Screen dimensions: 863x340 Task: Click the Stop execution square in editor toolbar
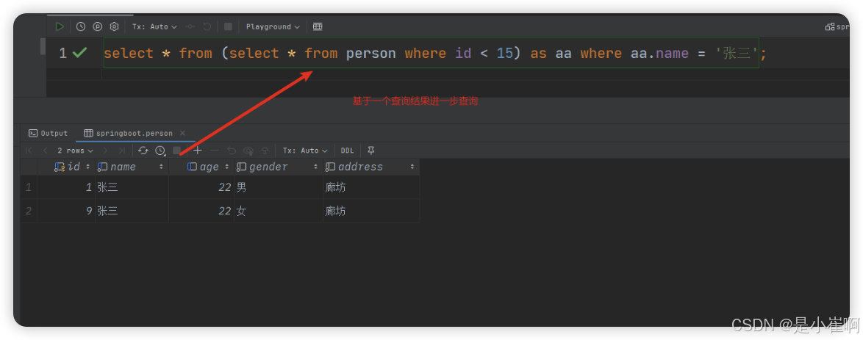(228, 26)
